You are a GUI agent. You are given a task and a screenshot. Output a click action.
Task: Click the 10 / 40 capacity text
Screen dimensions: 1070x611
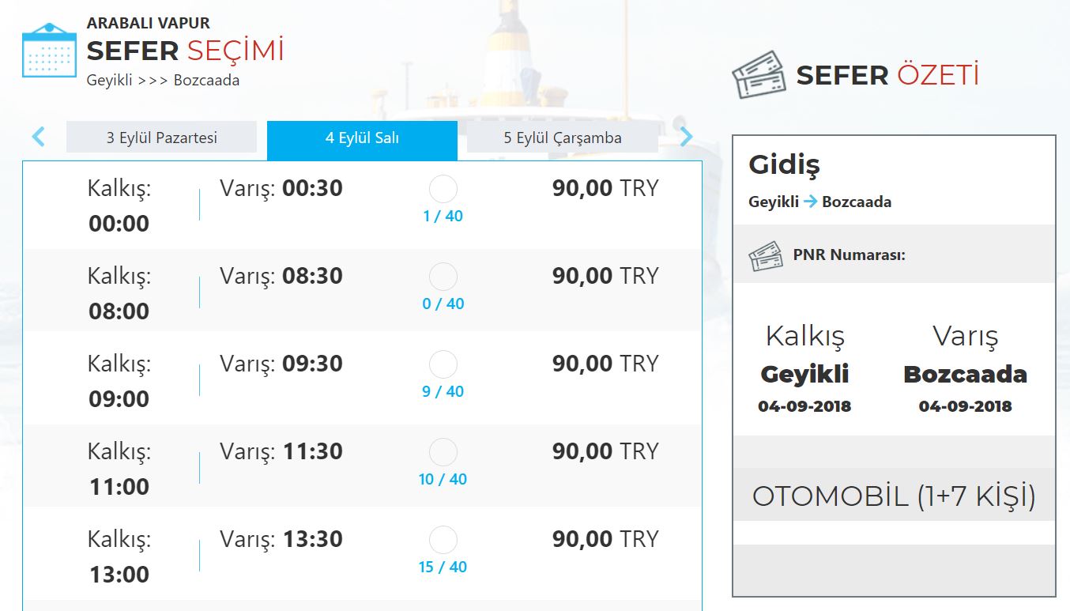click(443, 479)
